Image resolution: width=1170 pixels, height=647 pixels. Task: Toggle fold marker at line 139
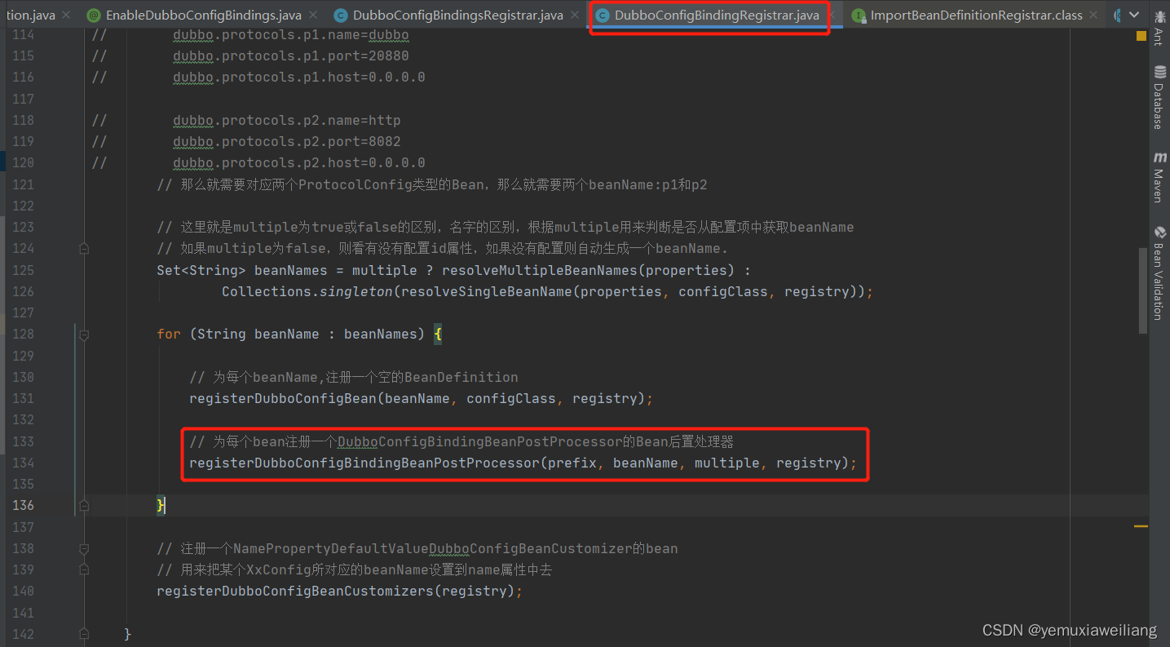[84, 569]
